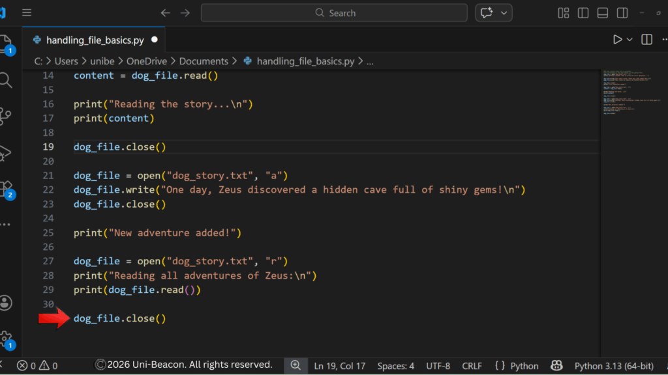Toggle the secondary side bar

[x=622, y=13]
